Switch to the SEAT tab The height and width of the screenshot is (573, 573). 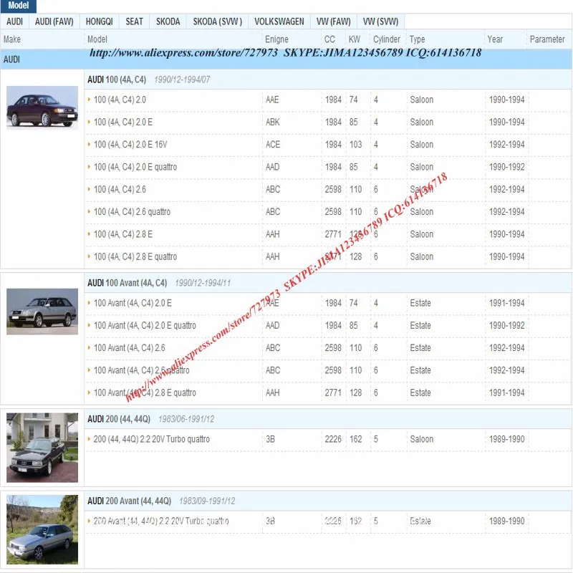tap(134, 21)
